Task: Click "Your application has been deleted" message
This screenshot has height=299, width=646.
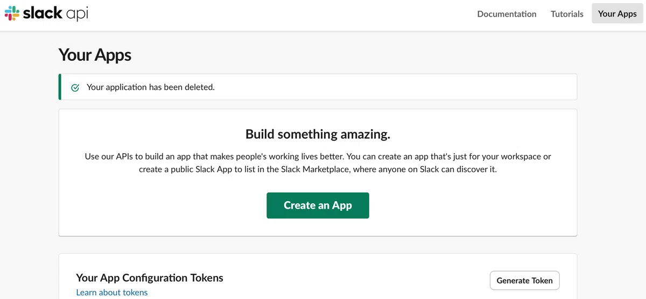Action: pos(151,87)
